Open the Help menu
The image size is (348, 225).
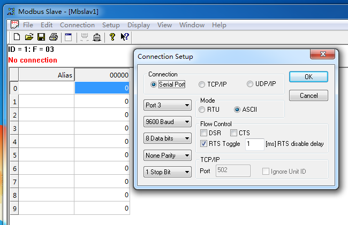(x=219, y=25)
